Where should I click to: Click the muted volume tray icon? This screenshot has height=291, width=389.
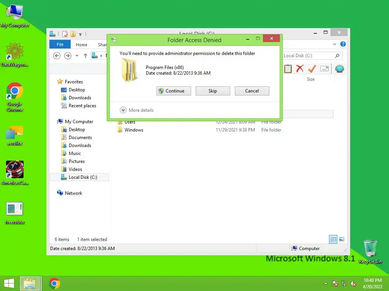tap(353, 283)
